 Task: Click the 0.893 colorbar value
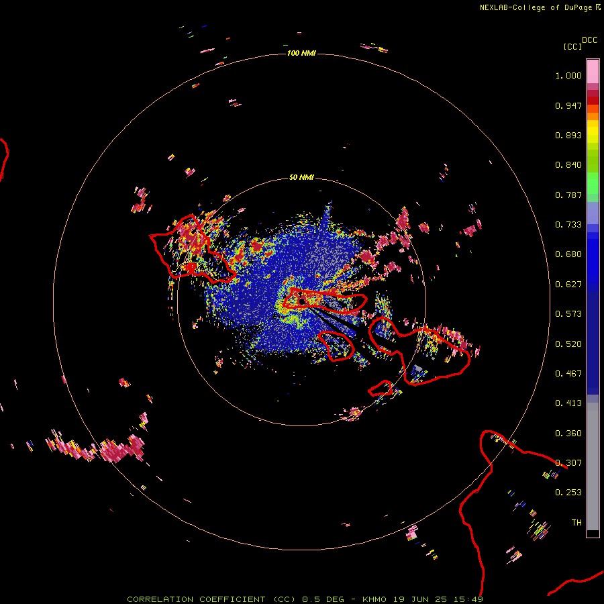click(568, 135)
